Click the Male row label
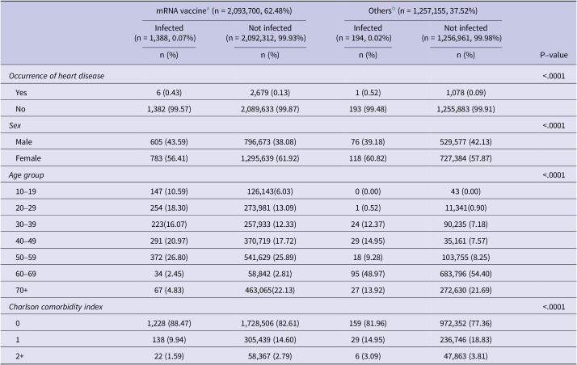577x365 pixels. click(x=24, y=142)
